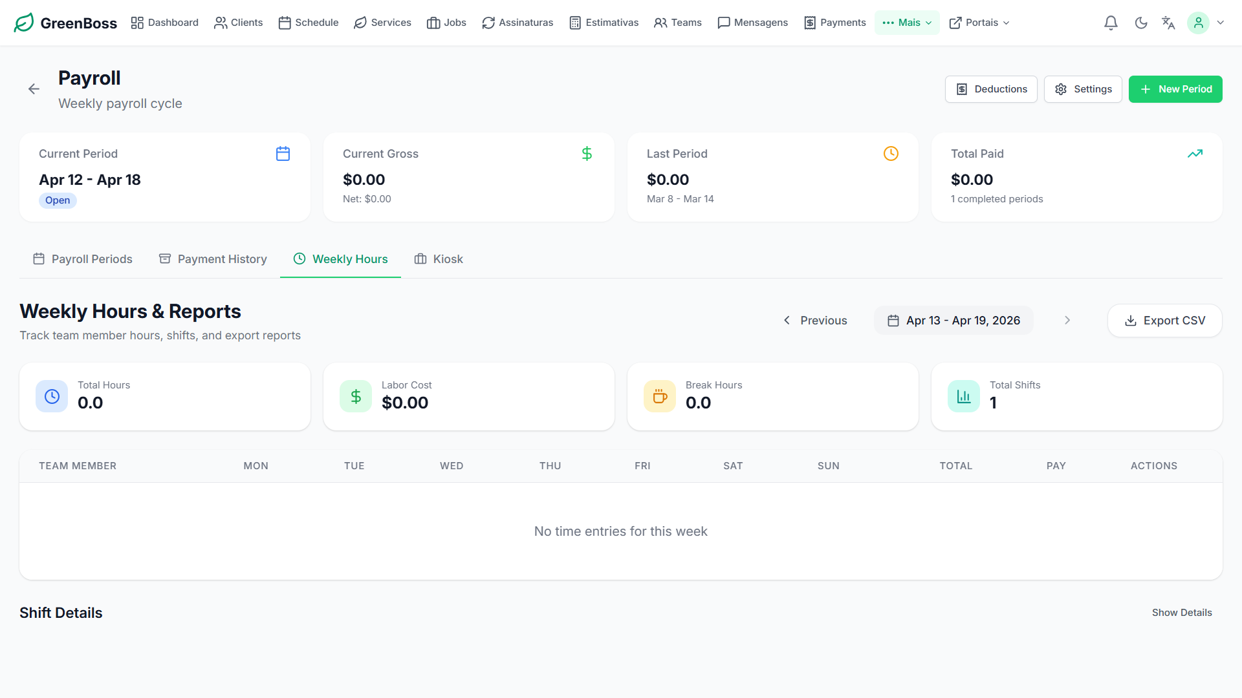The height and width of the screenshot is (698, 1242).
Task: Click the user avatar icon
Action: pos(1198,23)
